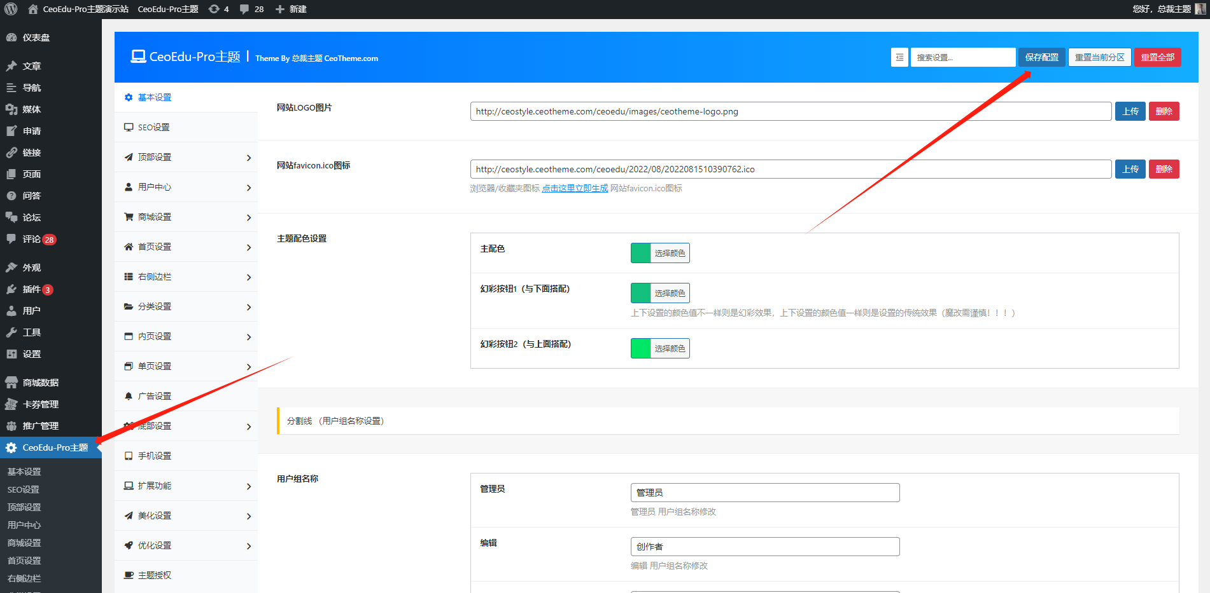1210x593 pixels.
Task: Click the 管理员 group name field
Action: (x=765, y=493)
